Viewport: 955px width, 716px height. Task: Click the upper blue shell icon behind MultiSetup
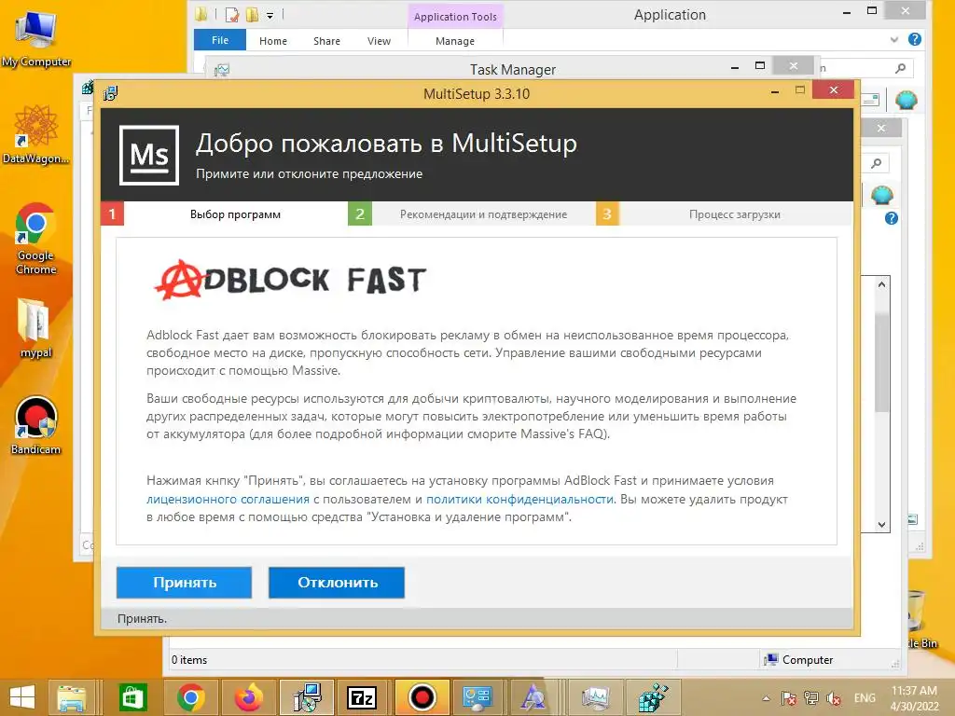(x=906, y=99)
